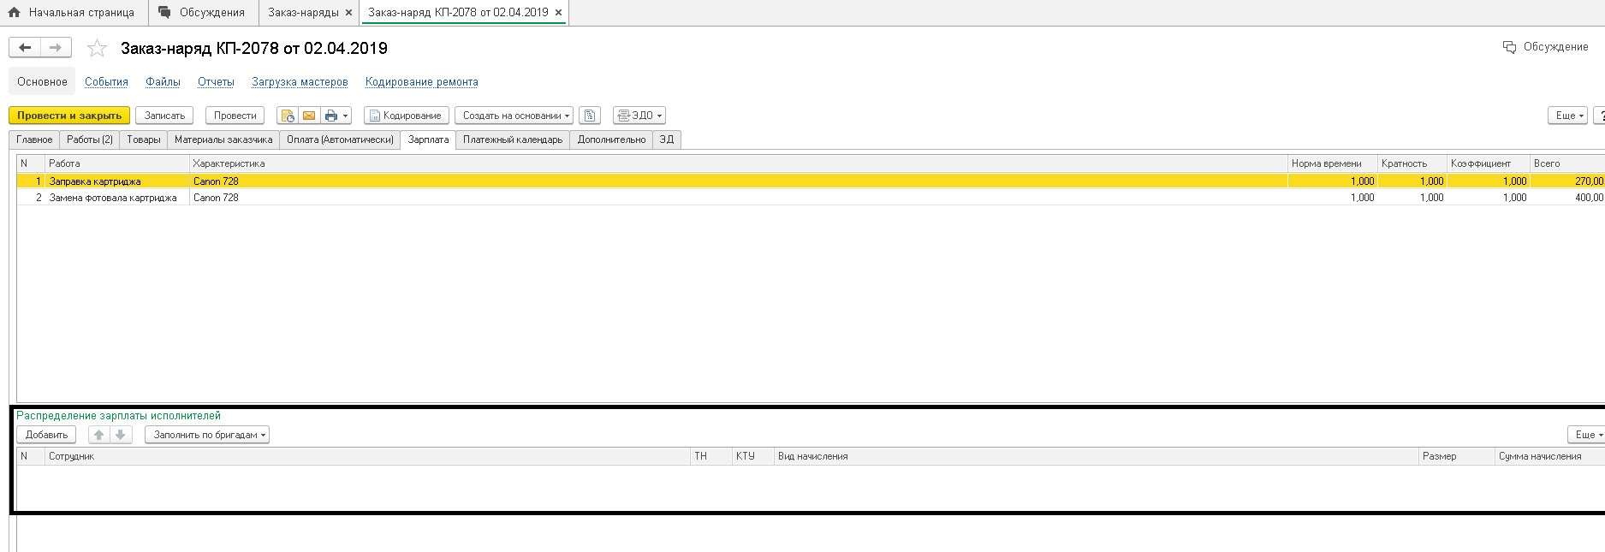The width and height of the screenshot is (1605, 552).
Task: Click the back navigation arrow
Action: [x=25, y=48]
